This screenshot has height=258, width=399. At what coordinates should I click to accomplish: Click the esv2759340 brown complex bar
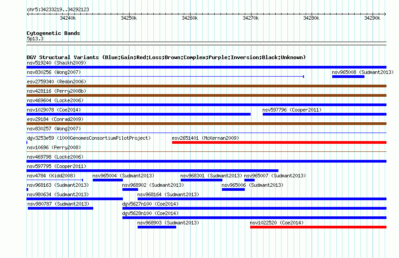pyautogui.click(x=206, y=86)
